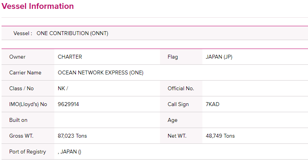Click the Official No. label

[181, 88]
